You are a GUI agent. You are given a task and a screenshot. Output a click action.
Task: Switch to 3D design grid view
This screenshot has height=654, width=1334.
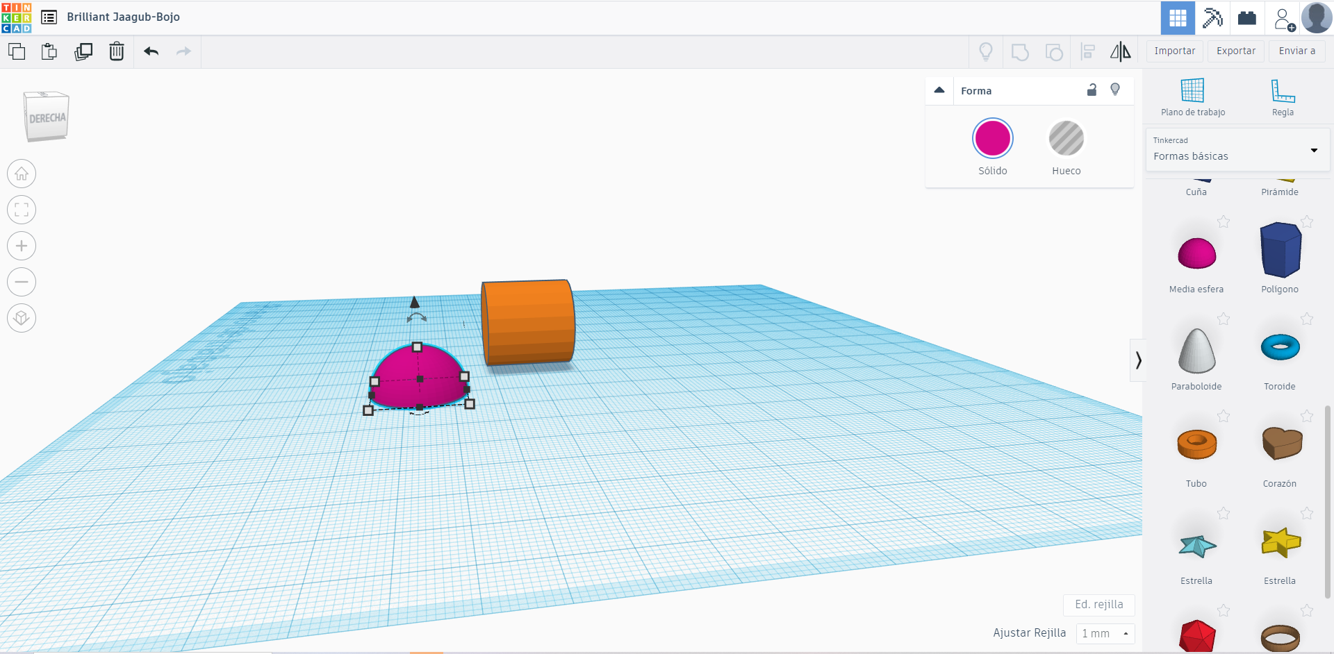[1178, 17]
